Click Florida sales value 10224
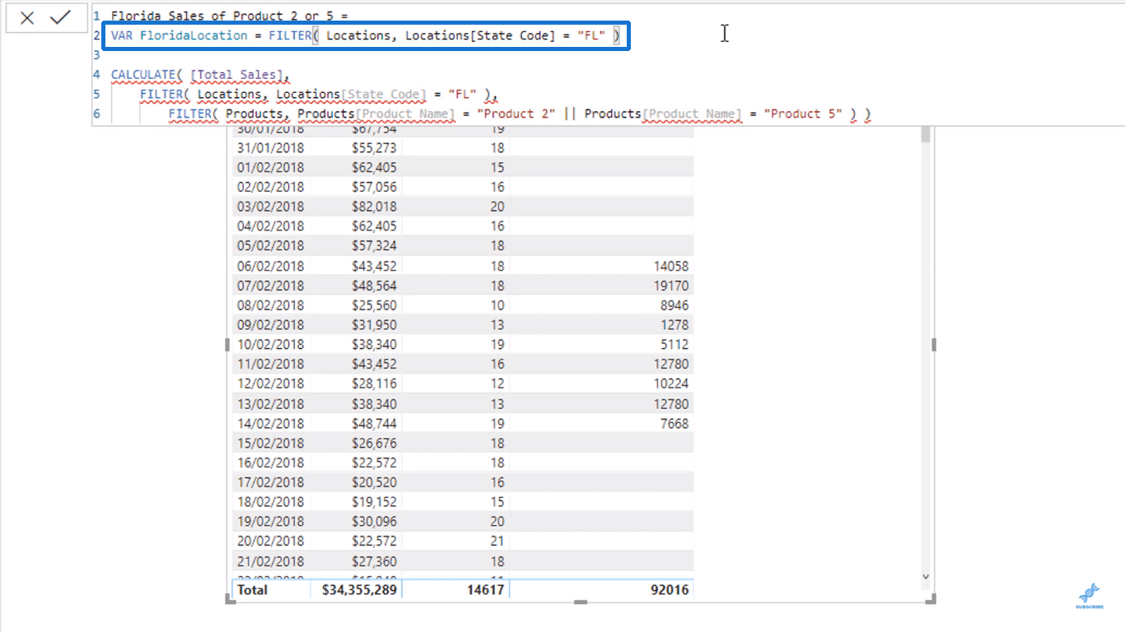 pyautogui.click(x=671, y=383)
